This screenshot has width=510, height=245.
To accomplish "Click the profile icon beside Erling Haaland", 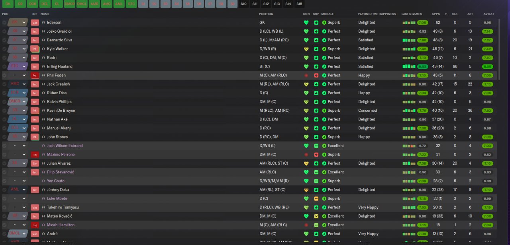I will click(43, 66).
